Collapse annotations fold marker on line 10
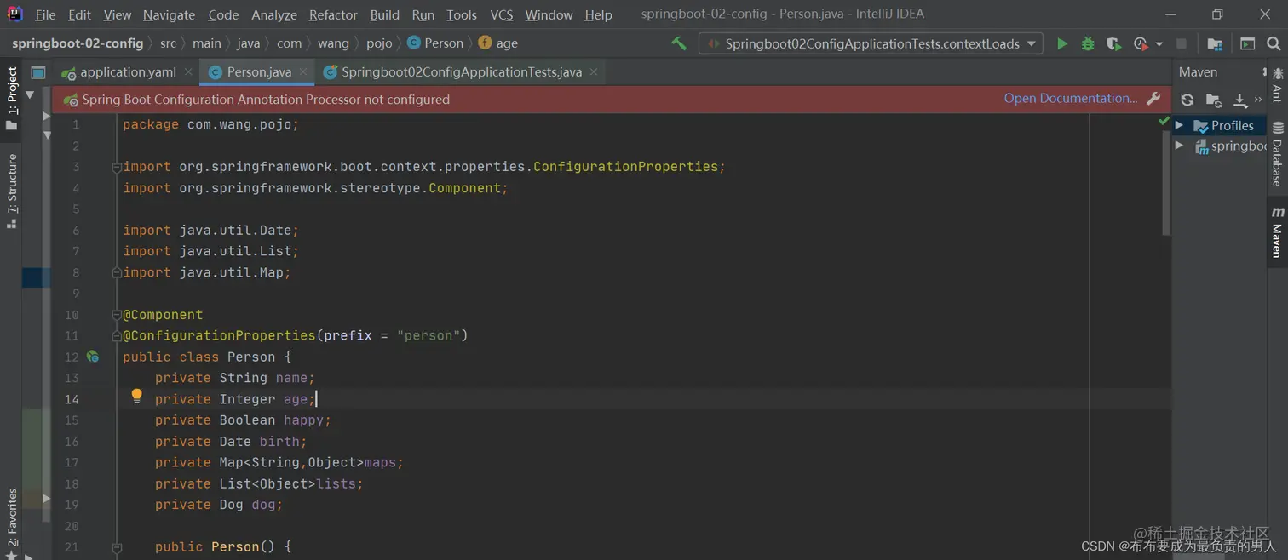Image resolution: width=1288 pixels, height=560 pixels. tap(117, 316)
